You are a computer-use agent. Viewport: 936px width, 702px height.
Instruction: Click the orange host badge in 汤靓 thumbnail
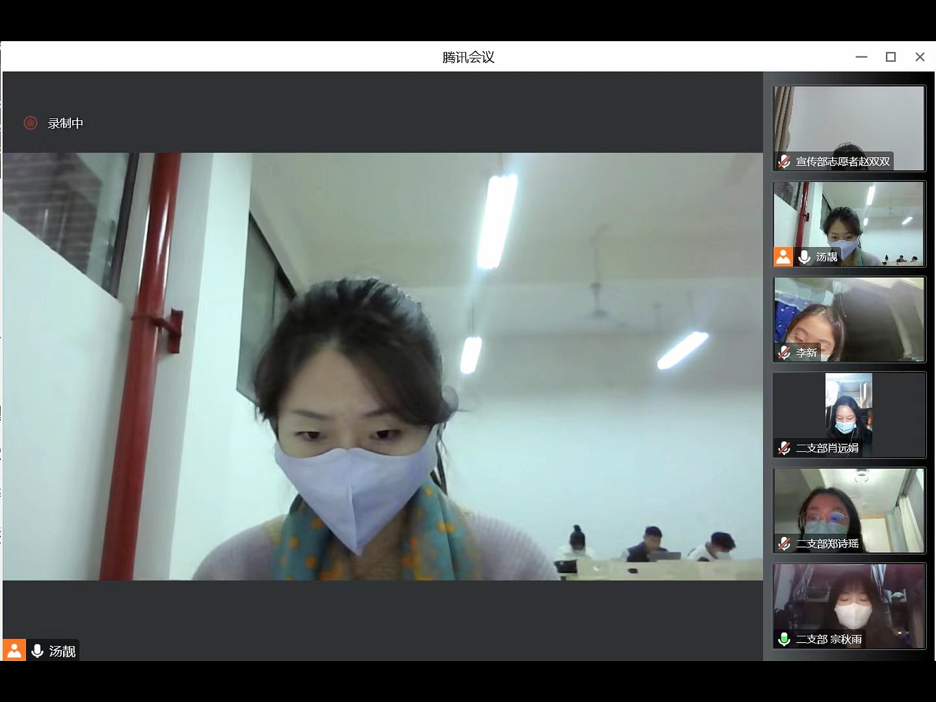pos(783,256)
